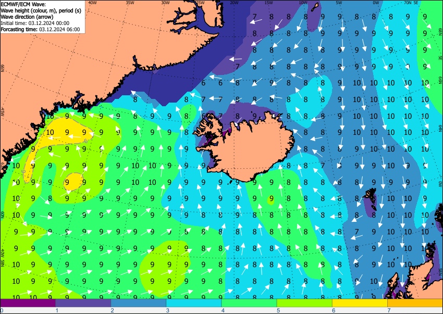Click the "Wave height (colour, m), period (s)" line
Screen dimensions: 443x314
click(41, 10)
